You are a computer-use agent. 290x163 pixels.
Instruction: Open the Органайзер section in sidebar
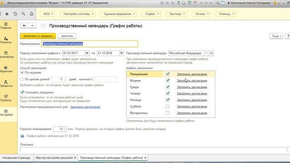pyautogui.click(x=7, y=55)
